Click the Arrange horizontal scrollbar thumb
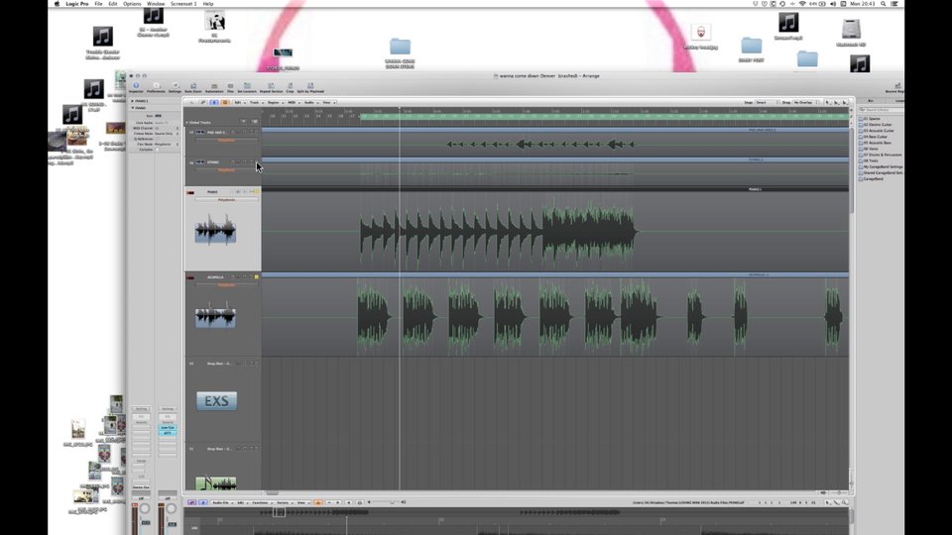Screen dimensions: 952x535 (272, 493)
